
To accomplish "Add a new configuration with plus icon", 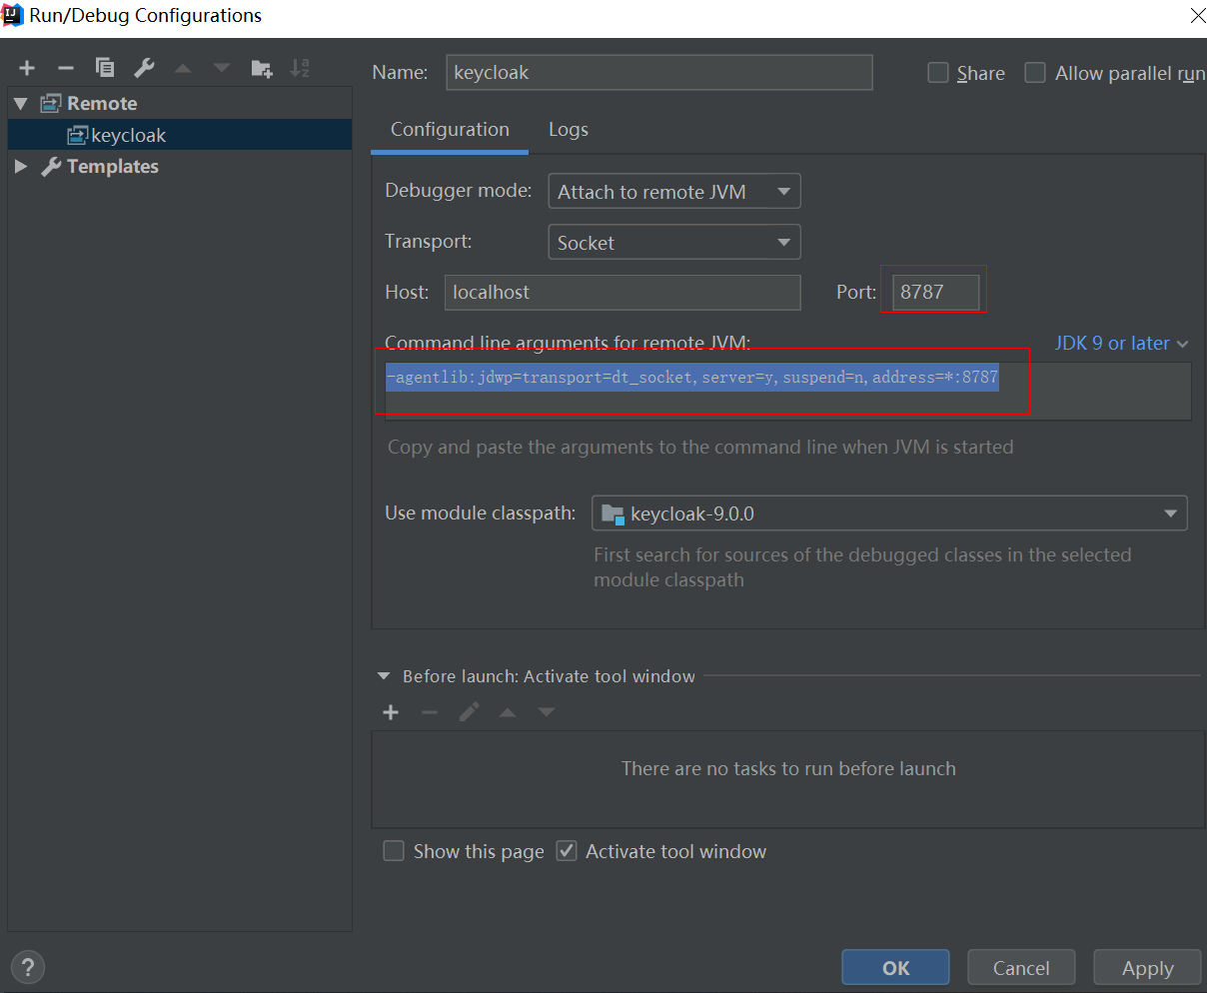I will point(27,68).
